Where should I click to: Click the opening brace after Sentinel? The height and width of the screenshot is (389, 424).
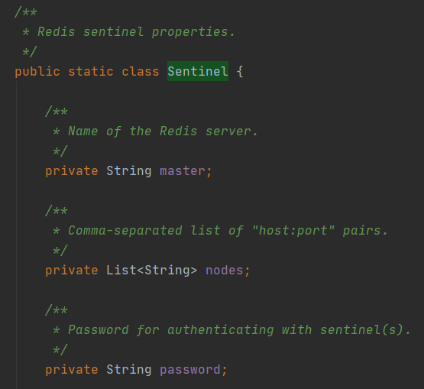pos(240,71)
